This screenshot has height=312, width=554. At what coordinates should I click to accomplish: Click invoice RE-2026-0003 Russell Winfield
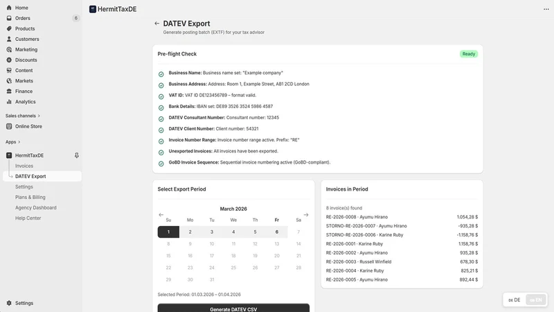[359, 262]
